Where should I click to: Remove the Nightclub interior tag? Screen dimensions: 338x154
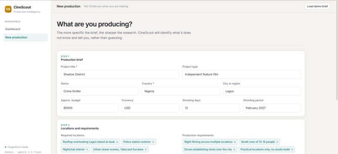coord(87,149)
